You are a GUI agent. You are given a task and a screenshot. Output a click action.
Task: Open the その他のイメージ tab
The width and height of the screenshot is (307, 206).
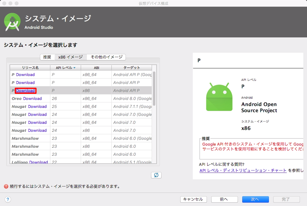point(106,57)
